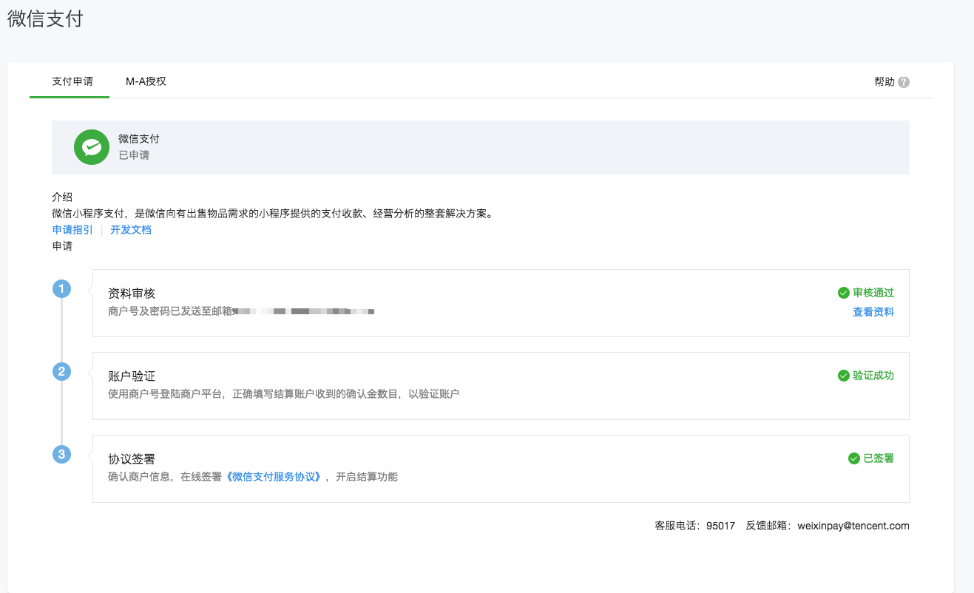Click the weixinpay@tencent.com feedback email
The height and width of the screenshot is (593, 974).
point(853,526)
